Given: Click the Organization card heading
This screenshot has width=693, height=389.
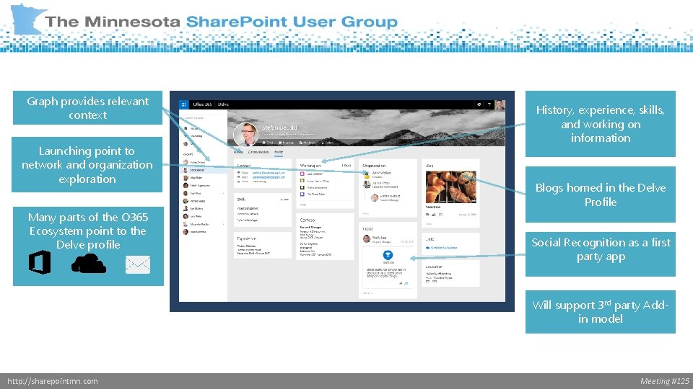Looking at the screenshot, I should 374,166.
